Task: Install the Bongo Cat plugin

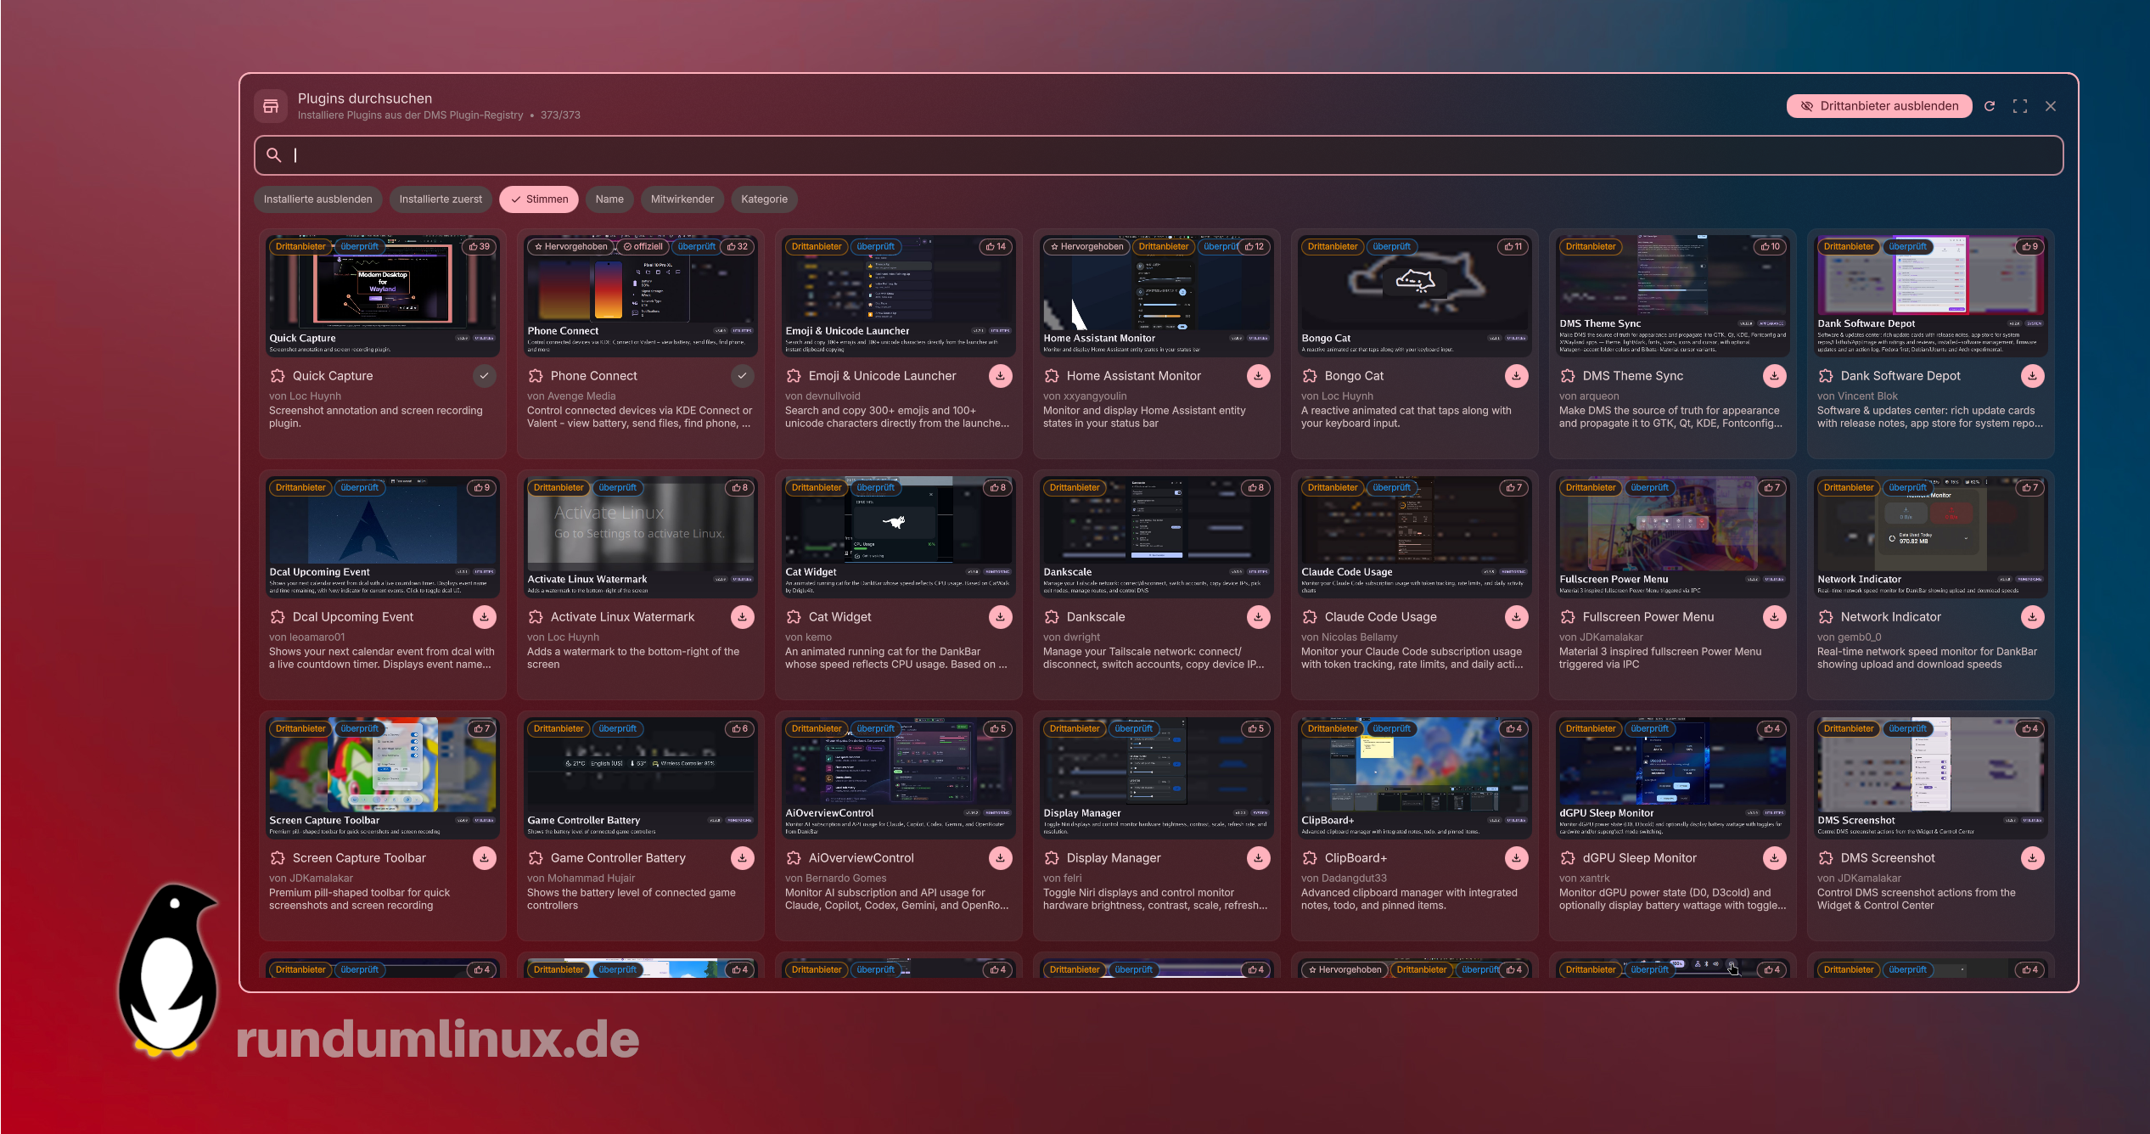Action: pos(1516,376)
